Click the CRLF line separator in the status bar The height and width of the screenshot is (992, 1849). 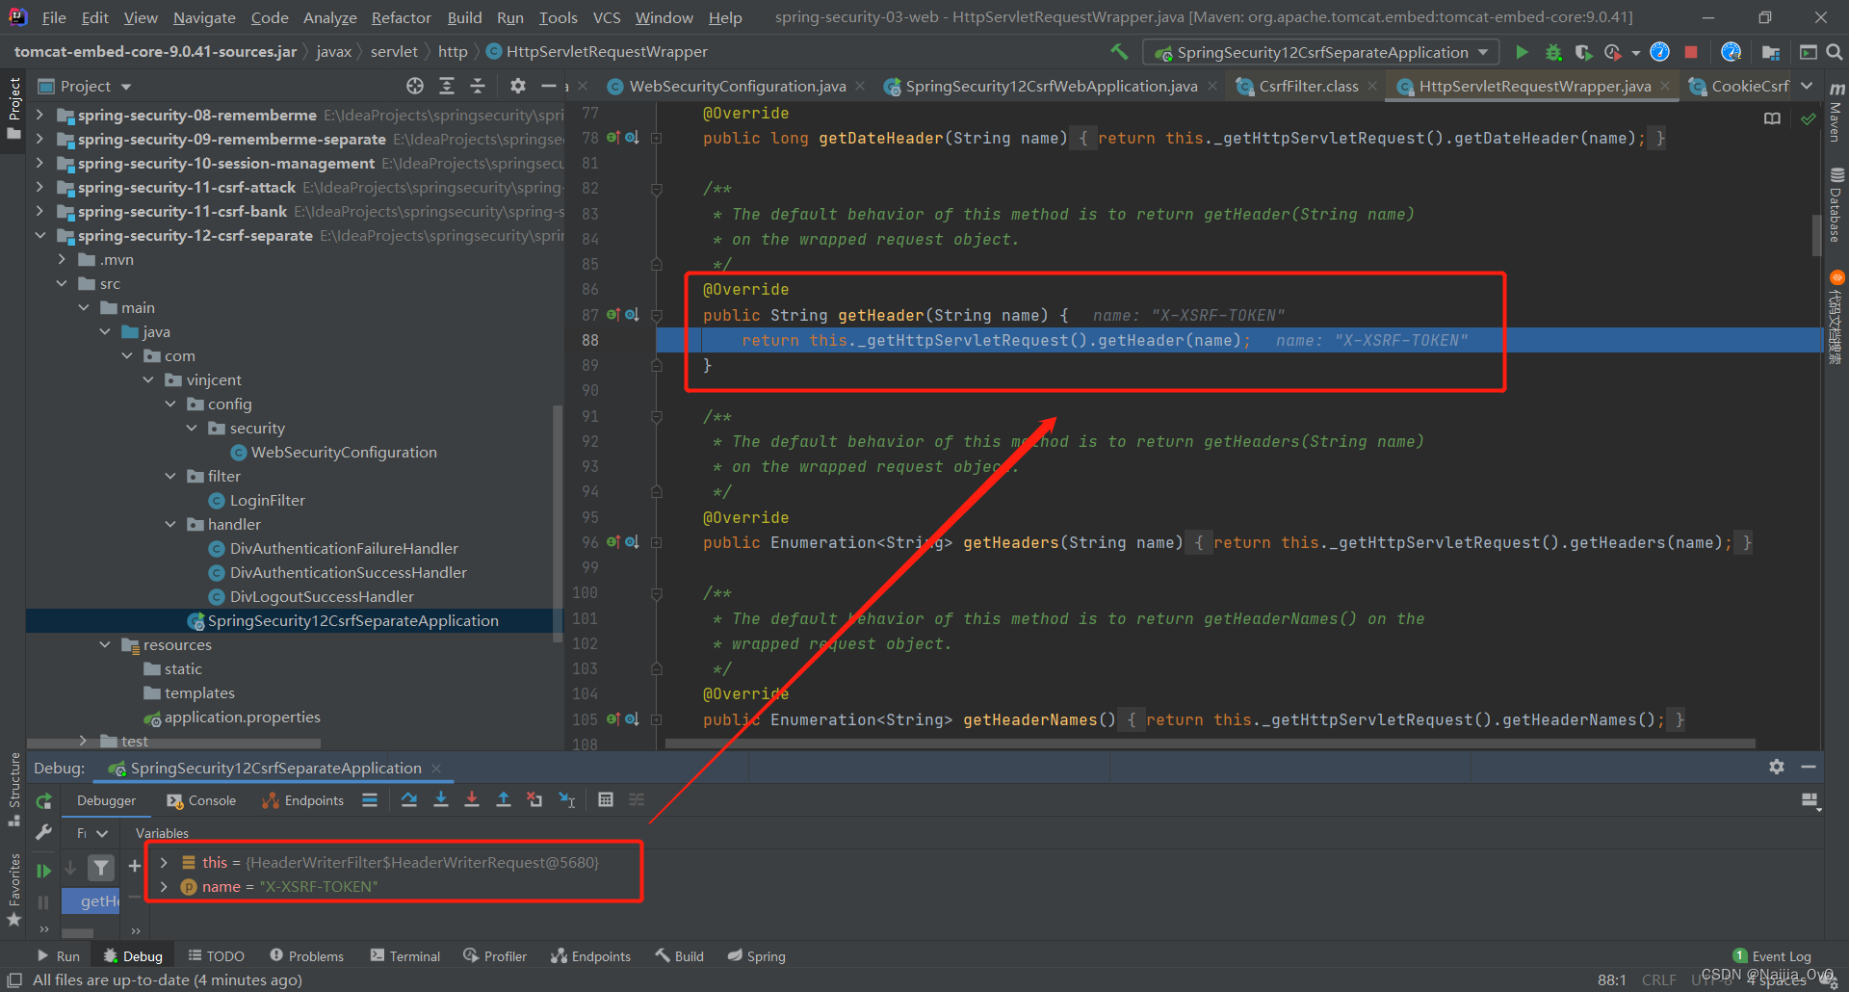pos(1658,979)
